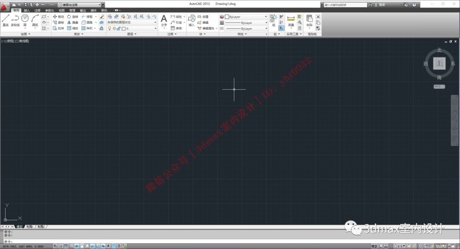Screen dimensions: 460x249
Task: Choose the Rotate (旋转) tool
Action: [72, 17]
